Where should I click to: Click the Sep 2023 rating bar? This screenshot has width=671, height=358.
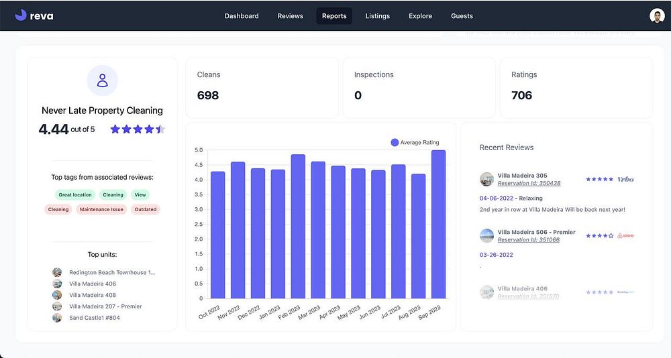point(438,224)
